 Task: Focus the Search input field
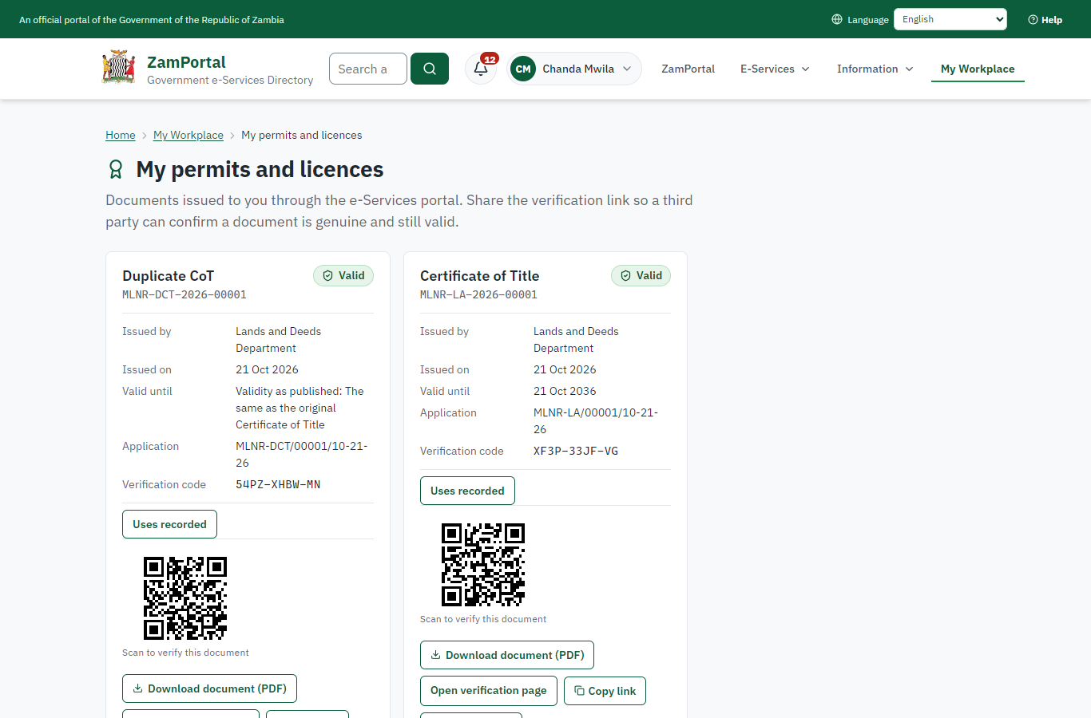(x=368, y=69)
